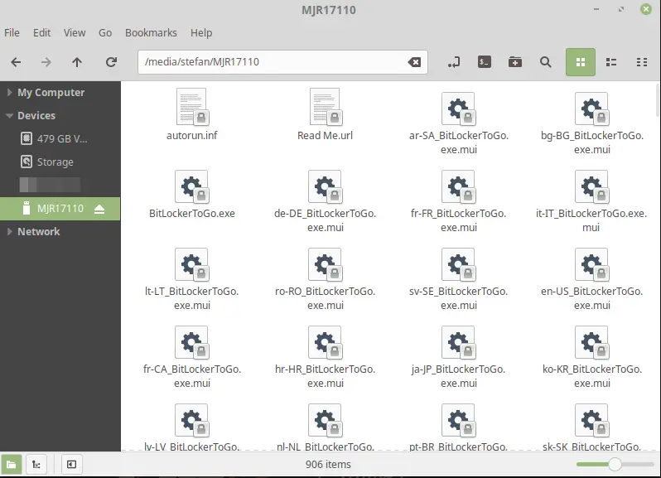This screenshot has width=661, height=478.
Task: Select ko-KR_BitLockerToGo.exe.mui file
Action: pyautogui.click(x=592, y=357)
